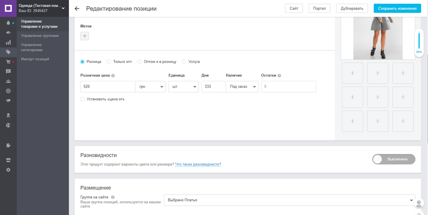Click the back arrow next to page title
428x215 pixels.
(77, 9)
